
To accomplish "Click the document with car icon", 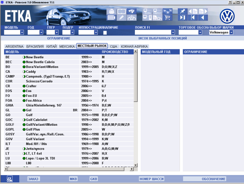I will tap(157, 17).
